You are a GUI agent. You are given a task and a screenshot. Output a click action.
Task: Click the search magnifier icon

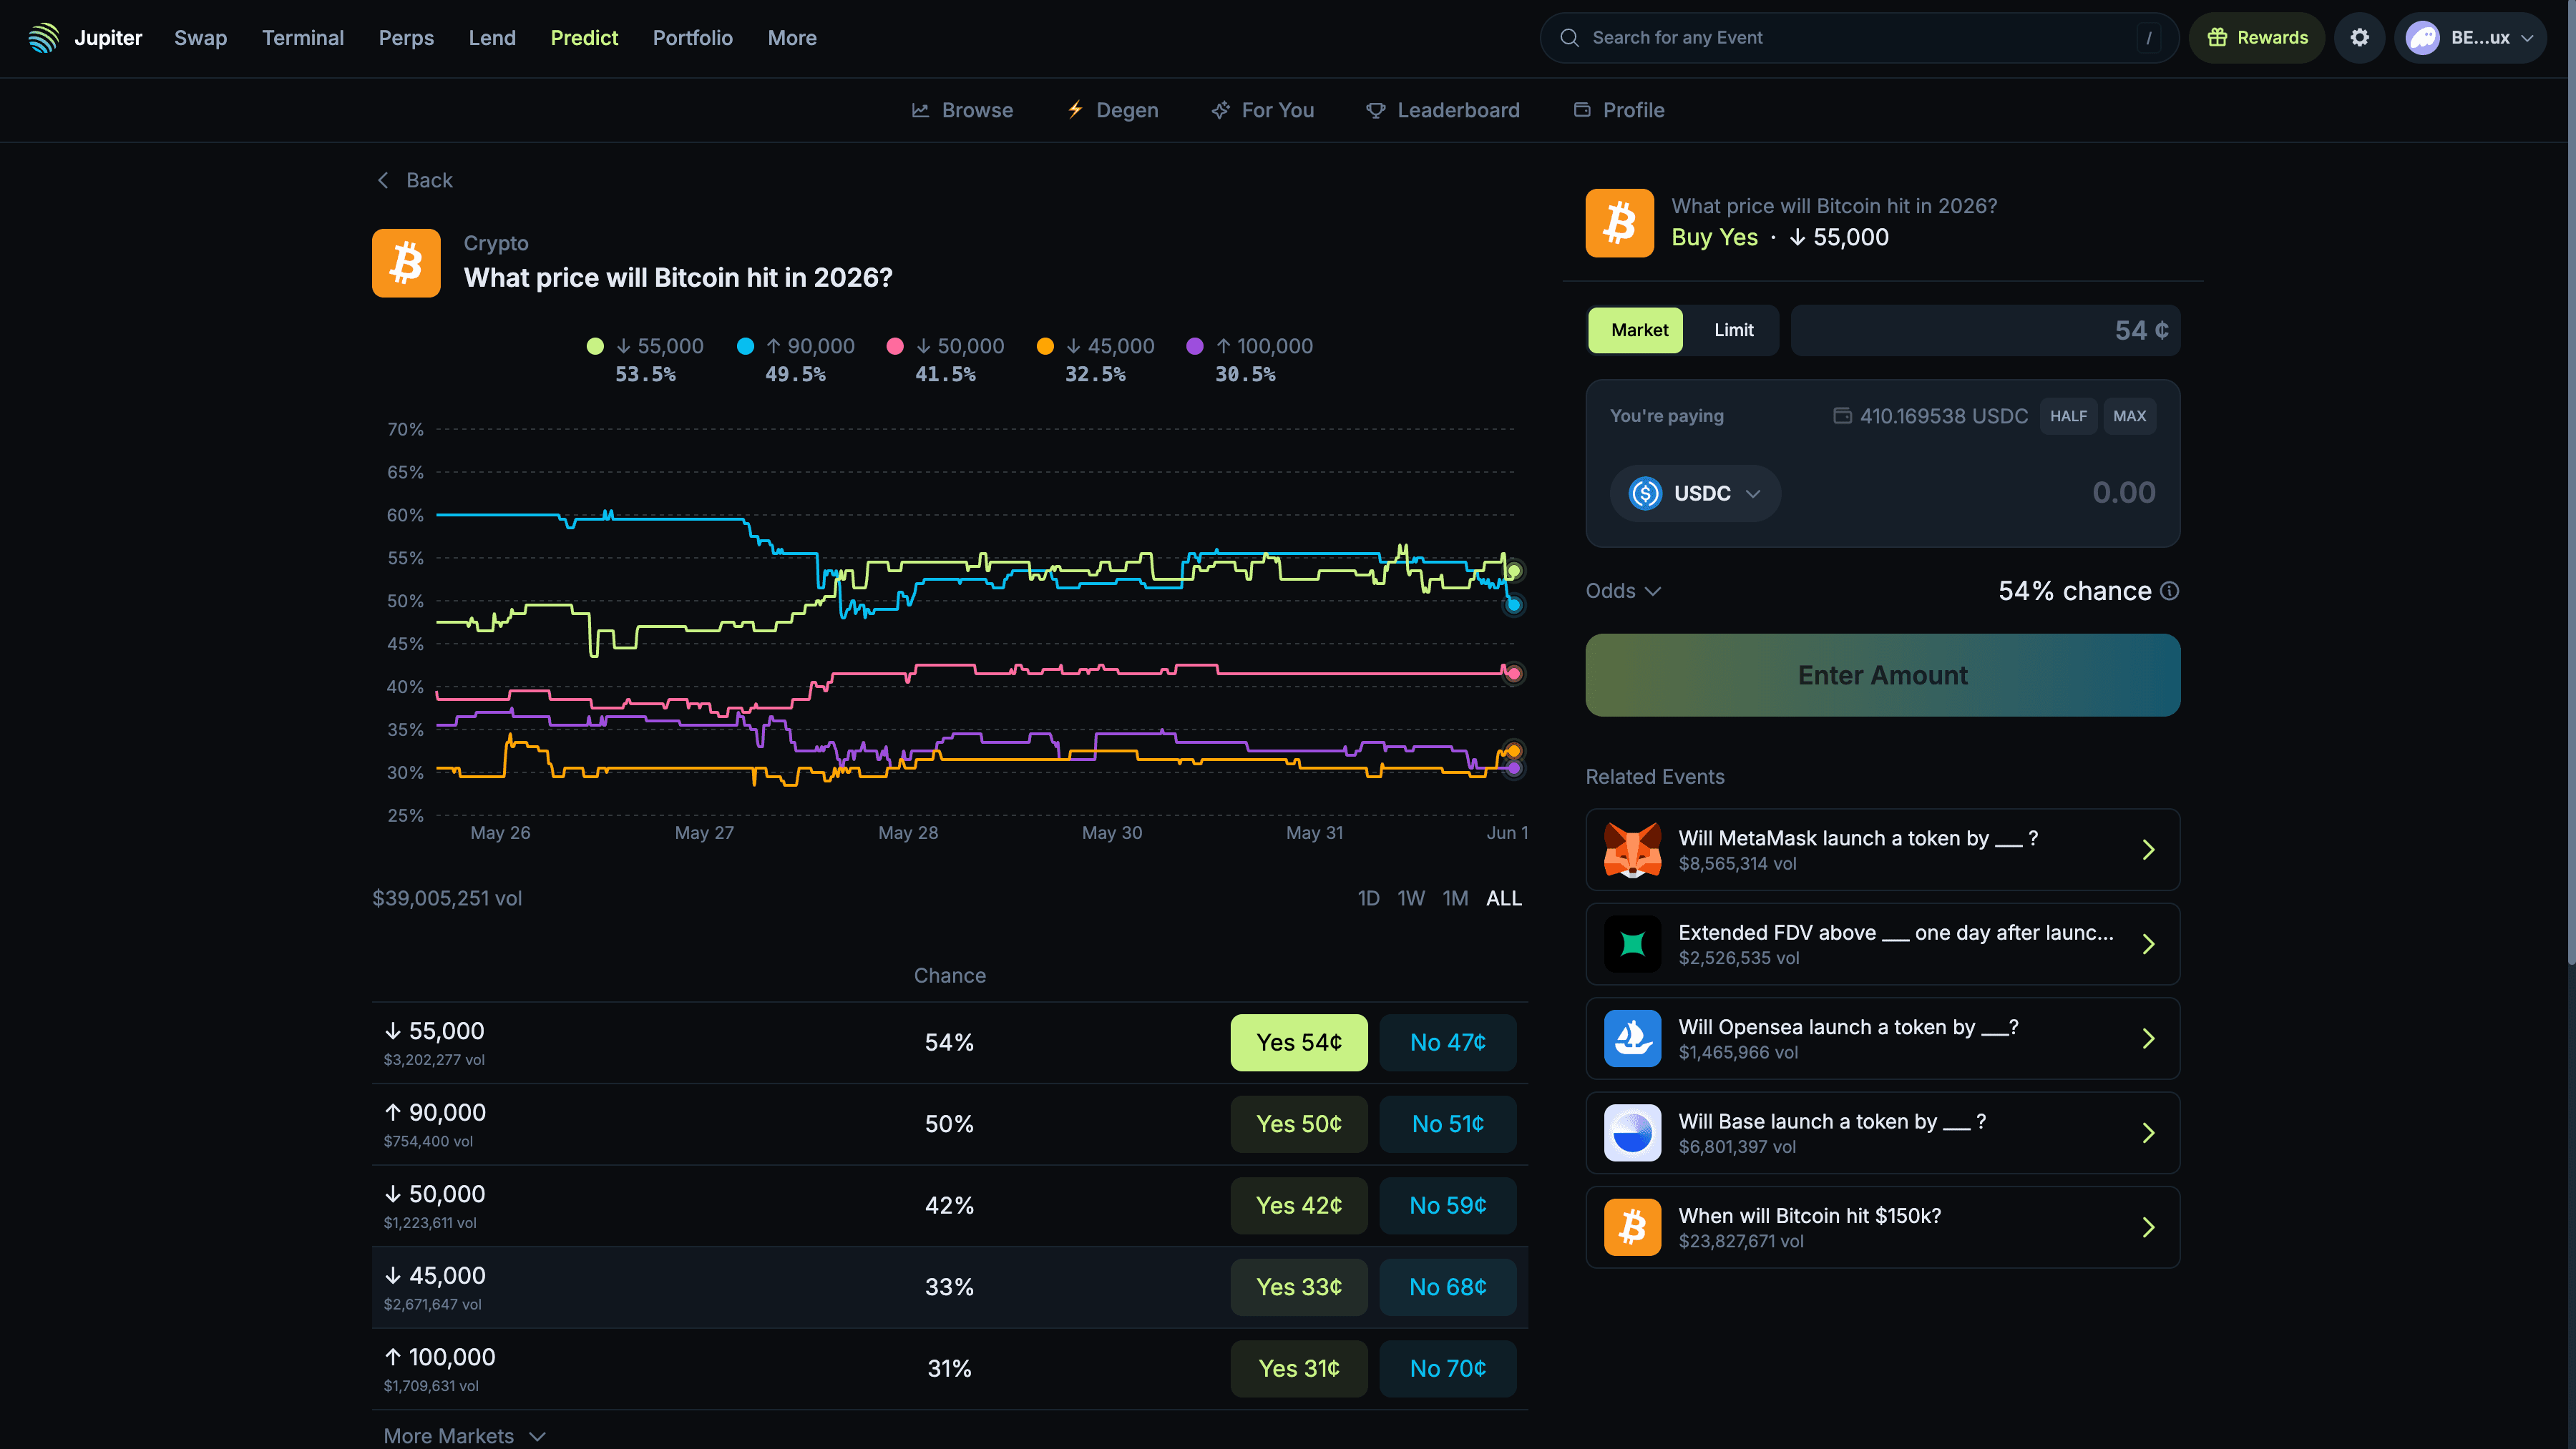(x=1569, y=38)
